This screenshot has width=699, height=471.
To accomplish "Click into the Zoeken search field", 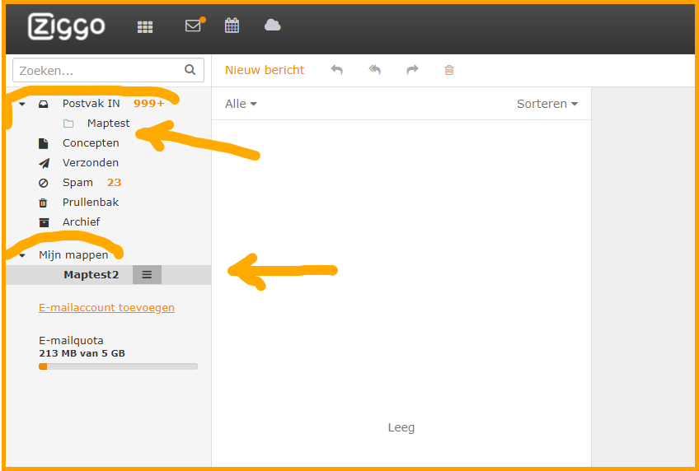I will (x=97, y=71).
